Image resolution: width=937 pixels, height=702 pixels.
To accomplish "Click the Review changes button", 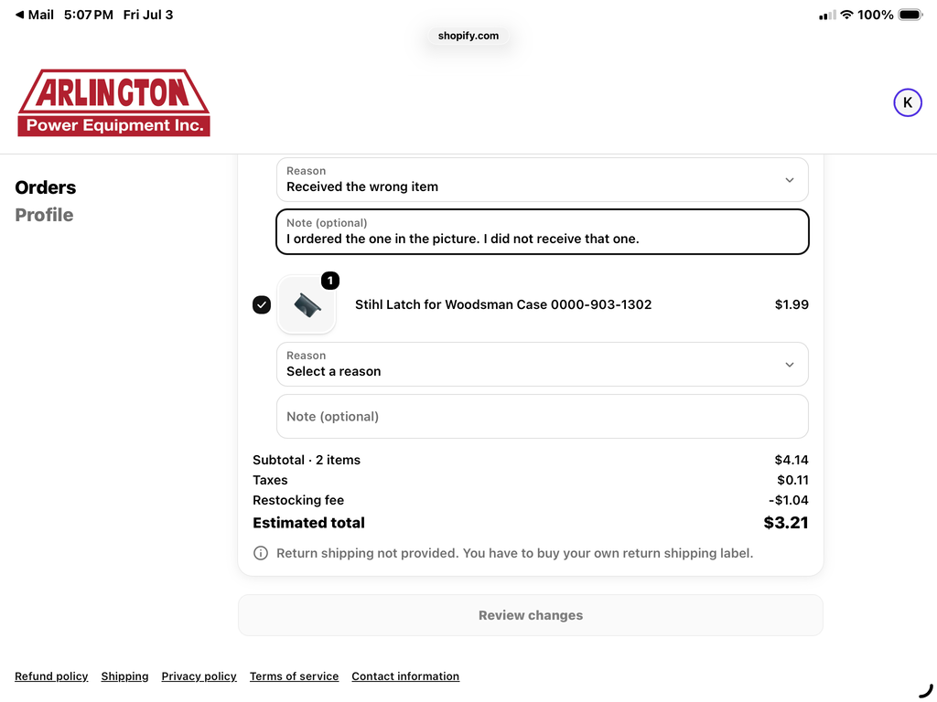I will (x=531, y=615).
